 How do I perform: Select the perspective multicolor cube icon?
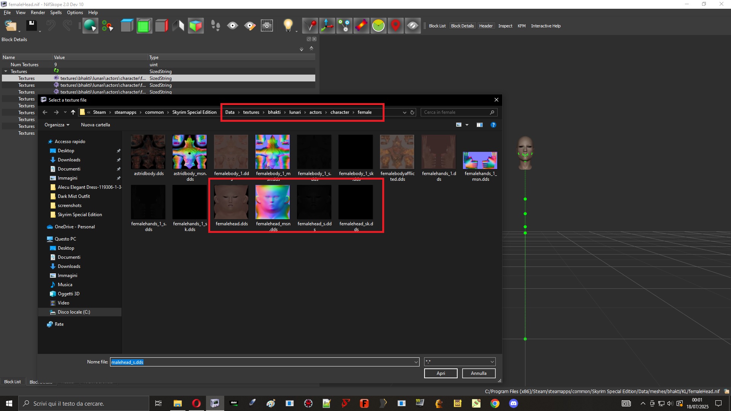pyautogui.click(x=196, y=26)
